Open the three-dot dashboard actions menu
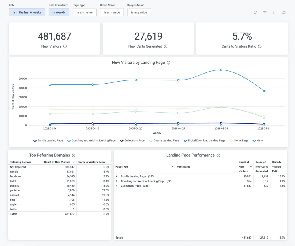 [x=274, y=12]
